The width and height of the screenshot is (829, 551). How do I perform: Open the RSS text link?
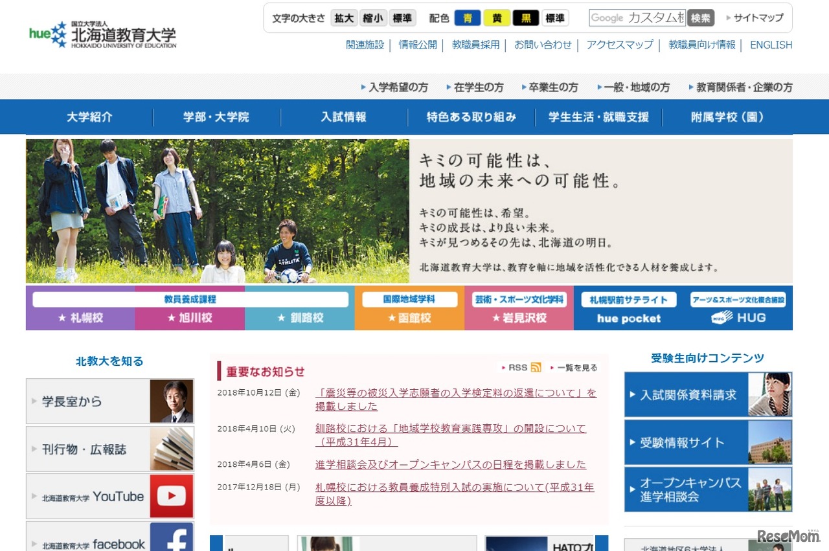click(x=517, y=368)
